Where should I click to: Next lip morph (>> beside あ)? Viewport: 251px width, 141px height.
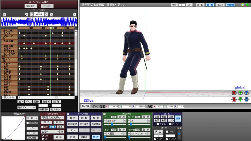point(149,121)
